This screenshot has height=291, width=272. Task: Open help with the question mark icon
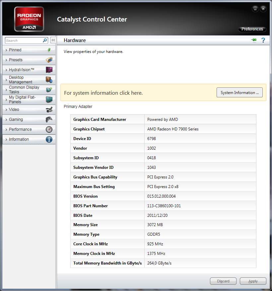coord(263,40)
